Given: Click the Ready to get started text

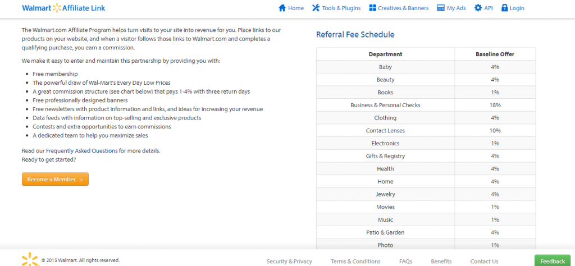Looking at the screenshot, I should pyautogui.click(x=49, y=160).
